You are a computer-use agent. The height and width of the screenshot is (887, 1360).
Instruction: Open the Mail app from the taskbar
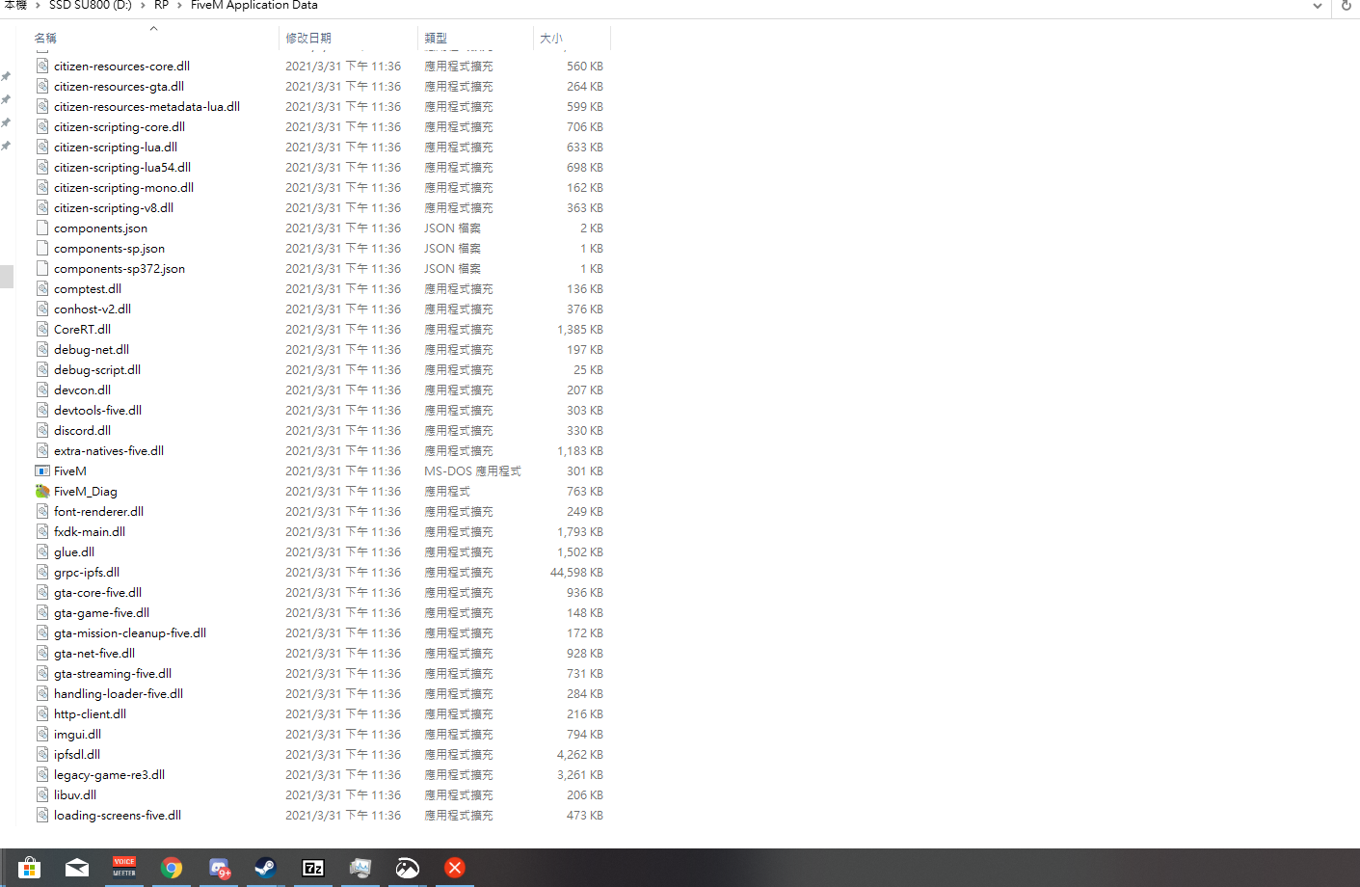tap(77, 868)
